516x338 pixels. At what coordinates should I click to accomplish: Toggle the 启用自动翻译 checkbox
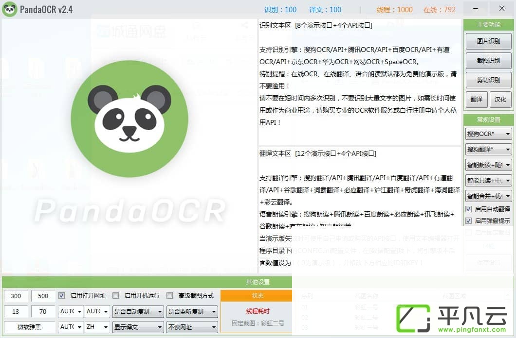pyautogui.click(x=469, y=209)
